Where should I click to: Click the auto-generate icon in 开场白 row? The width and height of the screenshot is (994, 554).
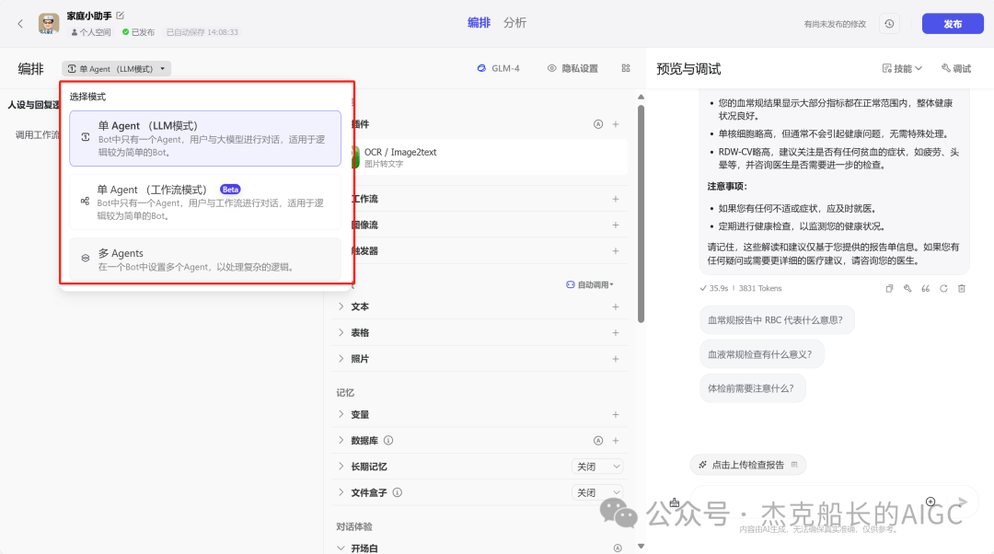point(618,548)
